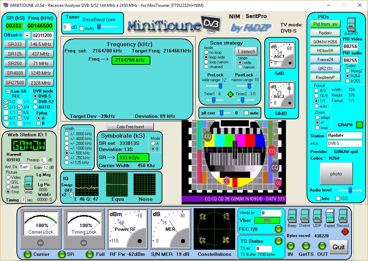Click the Constellations display
368x261 pixels.
(x=214, y=229)
